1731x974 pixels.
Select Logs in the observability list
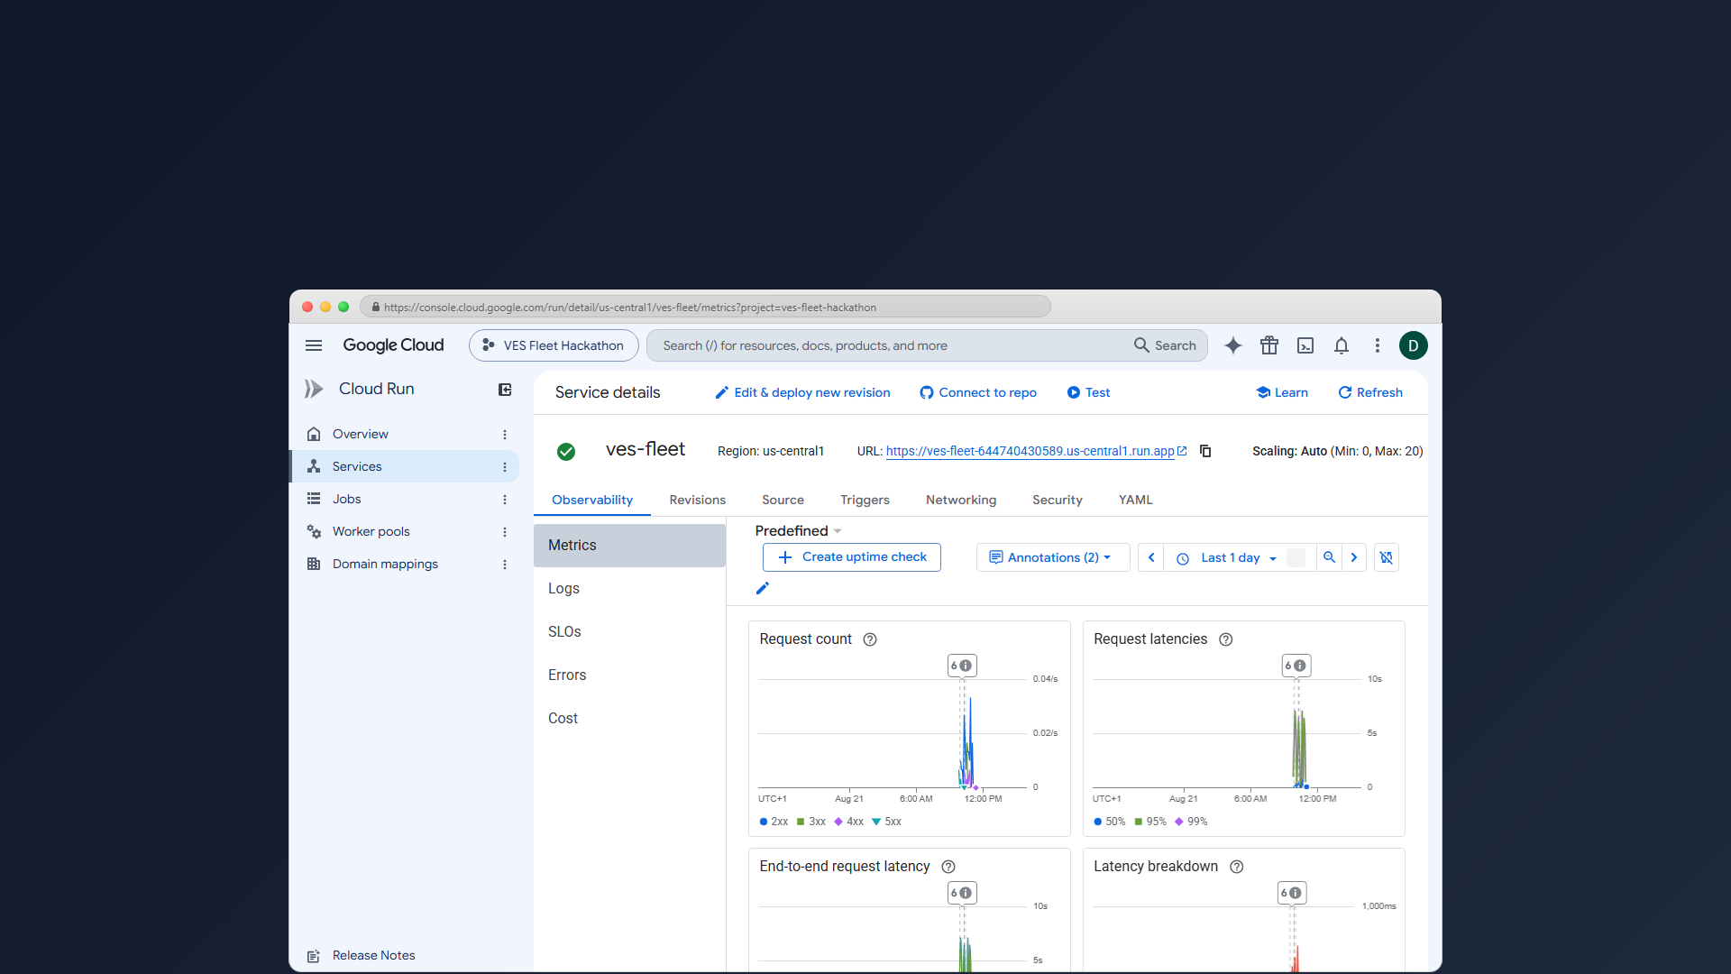[x=629, y=589]
